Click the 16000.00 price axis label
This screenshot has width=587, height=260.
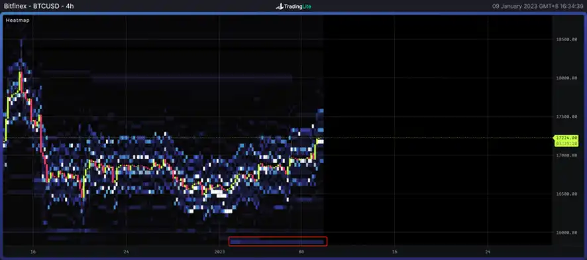click(x=566, y=233)
